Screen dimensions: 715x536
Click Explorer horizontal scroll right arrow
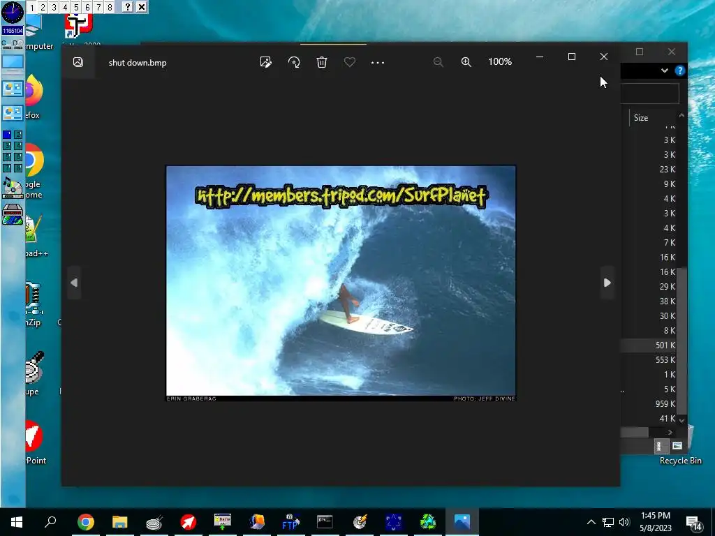(670, 432)
